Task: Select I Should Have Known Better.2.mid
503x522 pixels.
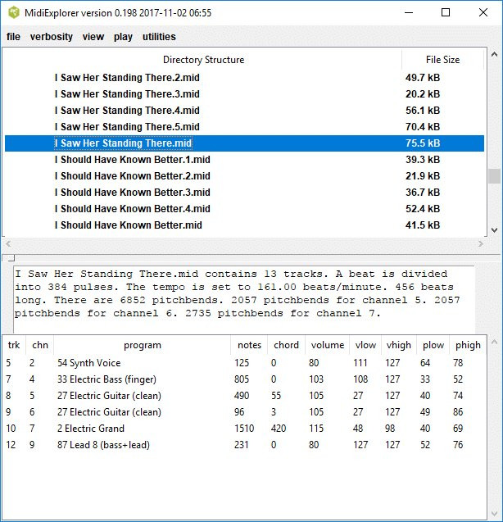Action: pos(244,175)
